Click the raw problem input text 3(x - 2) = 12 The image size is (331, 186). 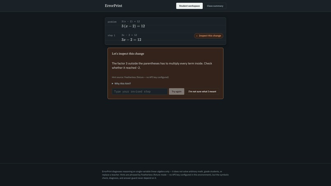click(x=131, y=21)
